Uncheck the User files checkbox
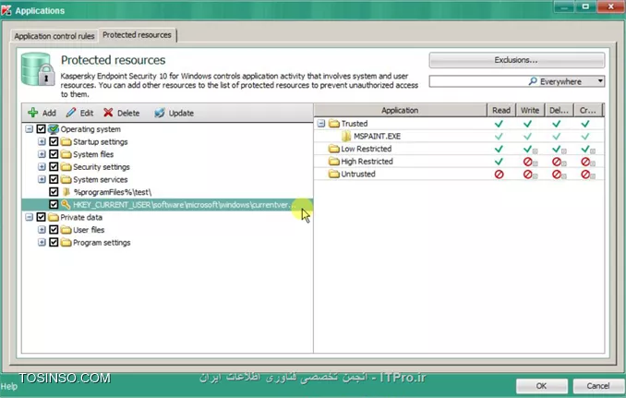This screenshot has height=398, width=626. click(x=54, y=230)
